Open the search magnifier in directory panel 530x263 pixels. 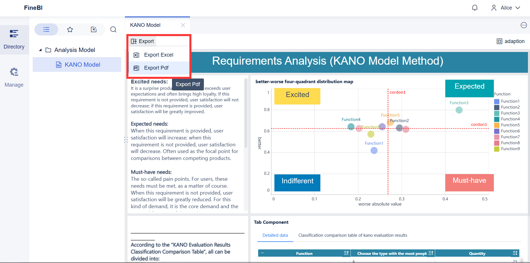113,29
